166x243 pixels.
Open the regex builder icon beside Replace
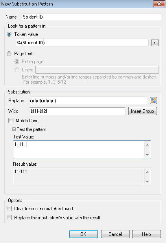coord(153,101)
